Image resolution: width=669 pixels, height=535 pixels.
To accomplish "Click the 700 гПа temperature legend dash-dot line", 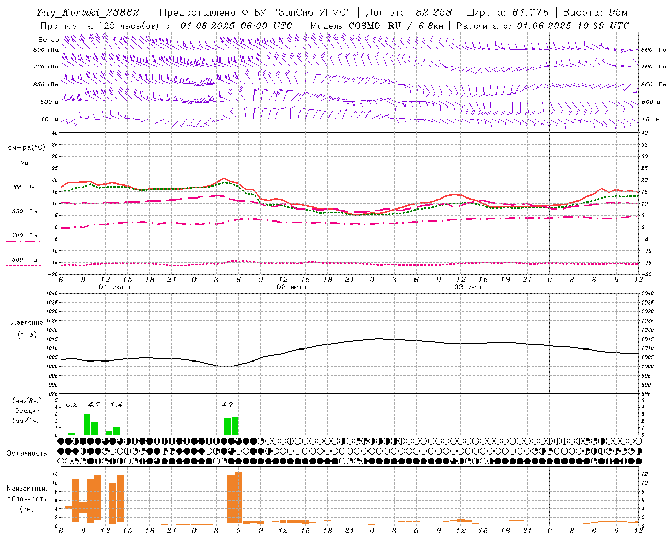I will pyautogui.click(x=24, y=241).
